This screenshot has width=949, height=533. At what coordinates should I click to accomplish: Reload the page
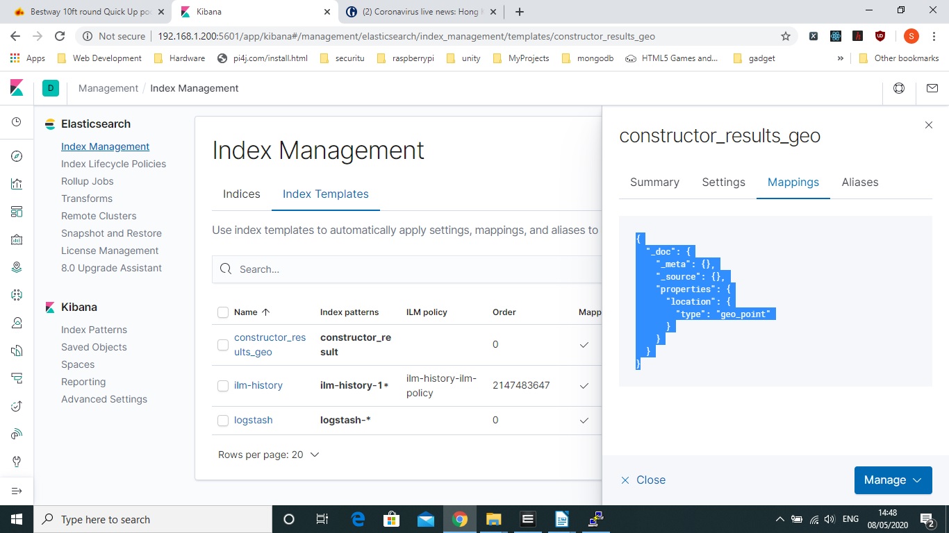click(60, 36)
